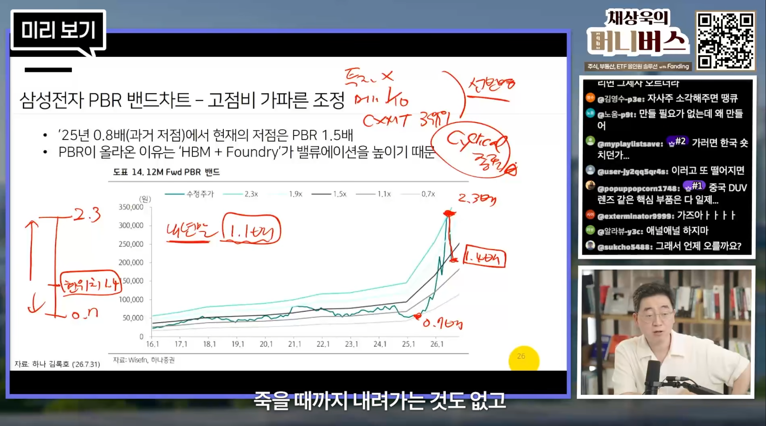The height and width of the screenshot is (426, 766).
Task: Click the bullet about '25년 0.8배 과거 저점
Action: coord(206,135)
